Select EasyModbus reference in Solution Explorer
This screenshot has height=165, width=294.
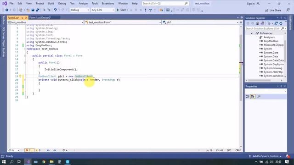pyautogui.click(x=271, y=41)
